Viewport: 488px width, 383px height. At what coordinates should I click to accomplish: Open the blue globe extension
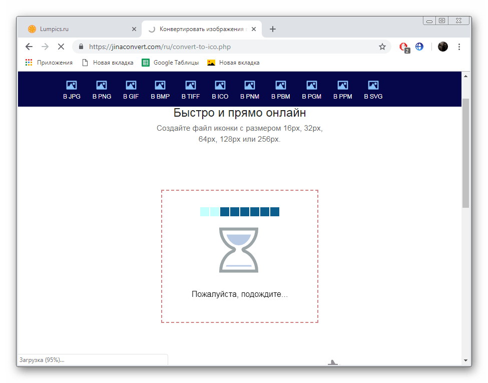pyautogui.click(x=419, y=47)
